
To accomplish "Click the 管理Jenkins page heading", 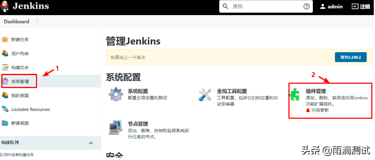I will pyautogui.click(x=133, y=41).
